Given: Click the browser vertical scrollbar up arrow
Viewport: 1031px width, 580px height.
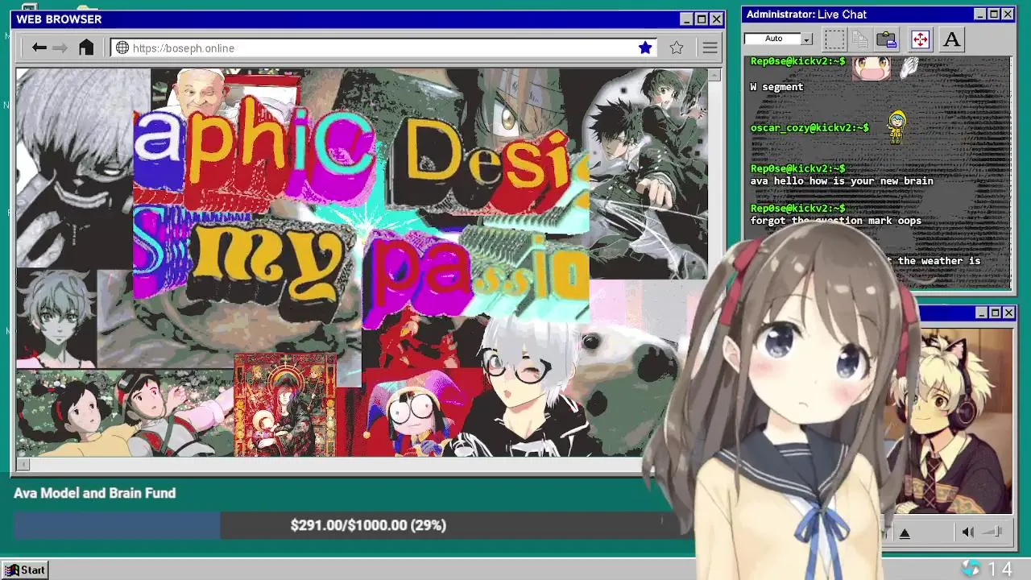Looking at the screenshot, I should click(714, 74).
